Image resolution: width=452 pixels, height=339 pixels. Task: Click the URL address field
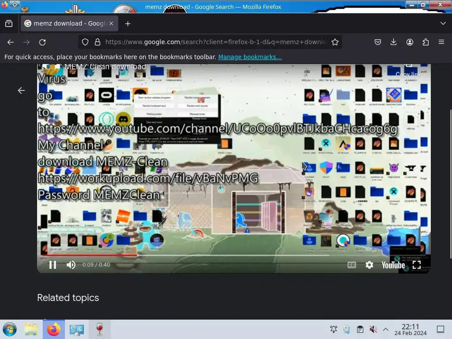(x=215, y=42)
